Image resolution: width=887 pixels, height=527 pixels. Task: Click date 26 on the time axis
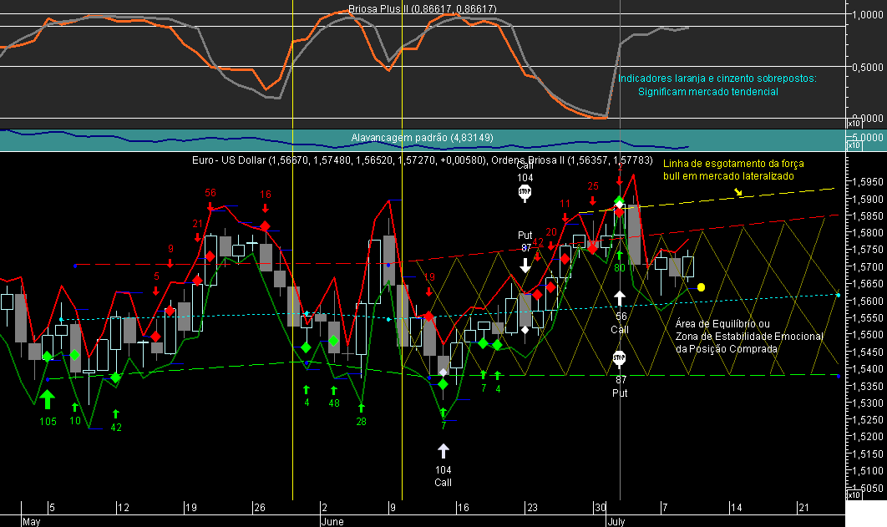[260, 507]
